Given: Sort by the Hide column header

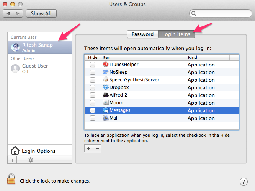Looking at the screenshot, I should coord(93,57).
